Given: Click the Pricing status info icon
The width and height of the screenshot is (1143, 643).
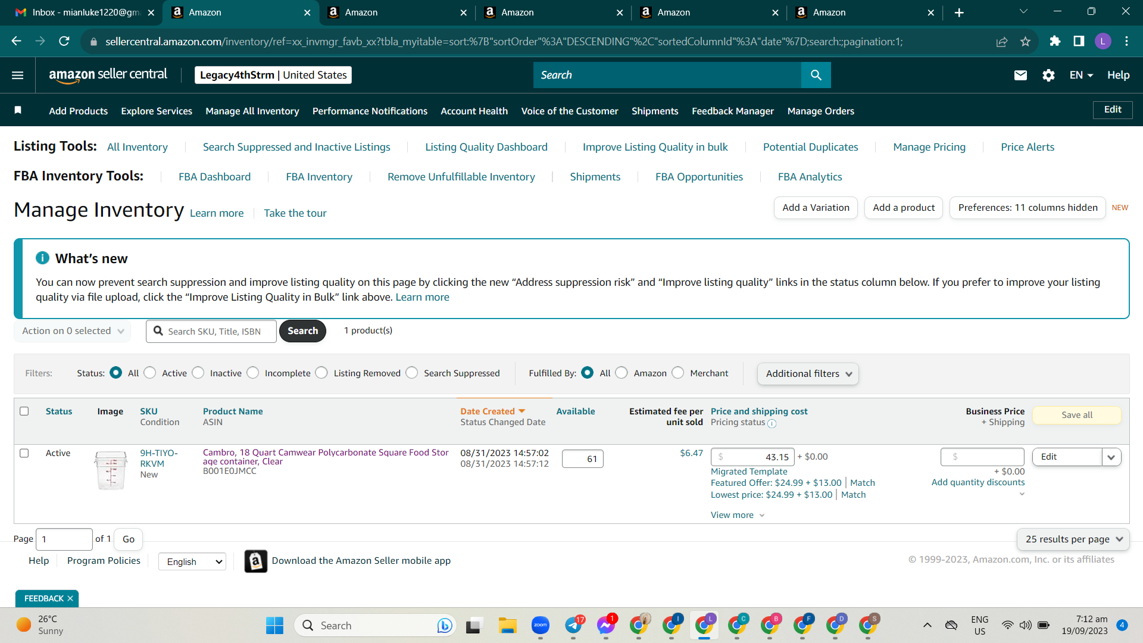Looking at the screenshot, I should click(772, 423).
